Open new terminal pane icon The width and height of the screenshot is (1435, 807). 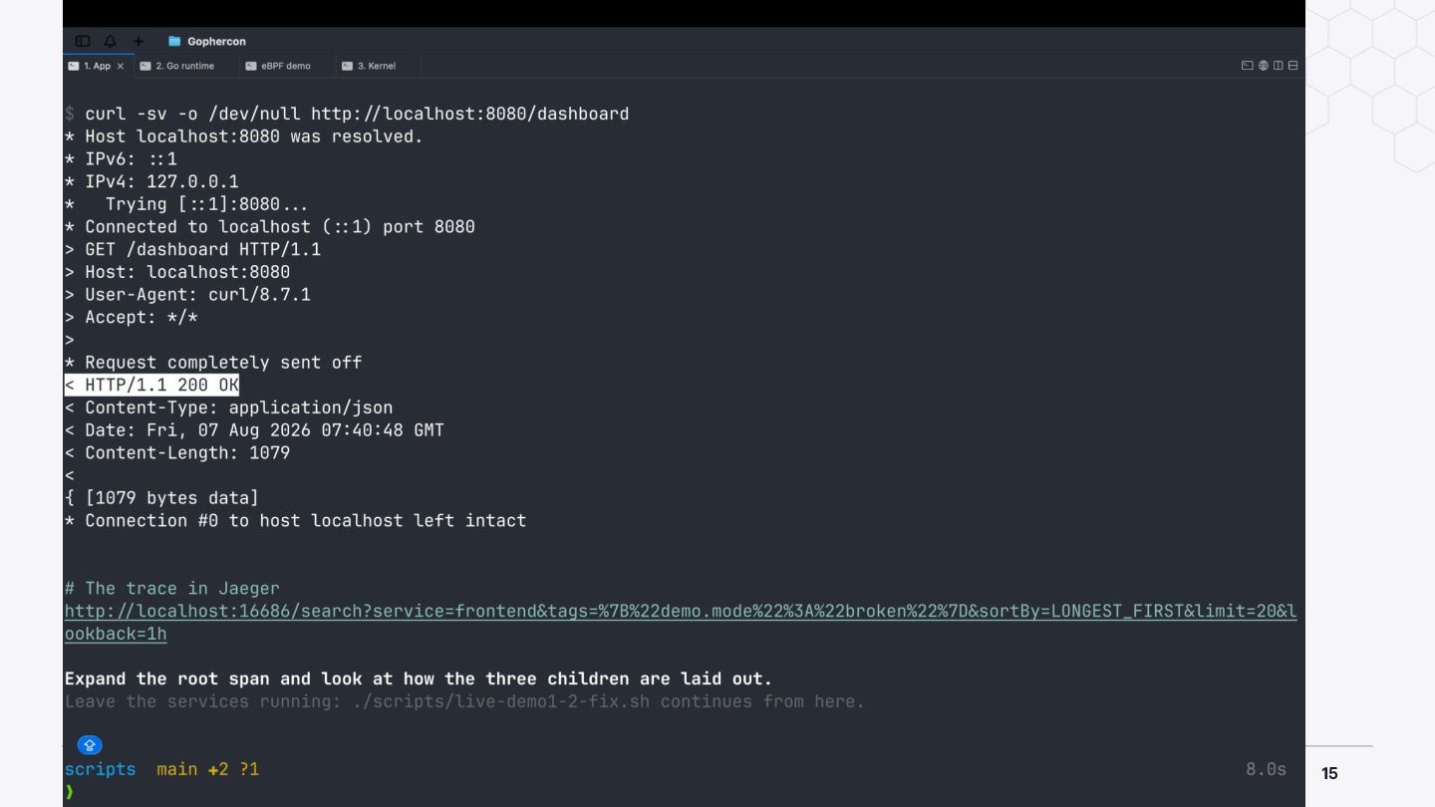point(1248,66)
